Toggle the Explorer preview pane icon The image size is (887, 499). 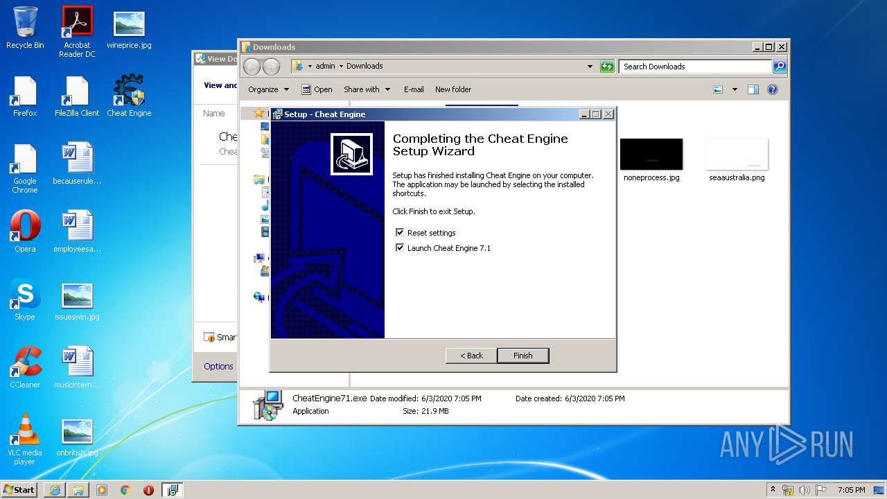753,89
